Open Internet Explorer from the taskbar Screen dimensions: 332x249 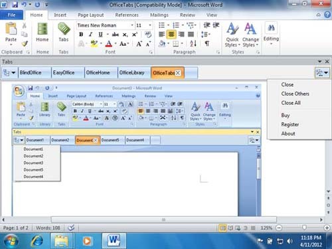pos(37,241)
